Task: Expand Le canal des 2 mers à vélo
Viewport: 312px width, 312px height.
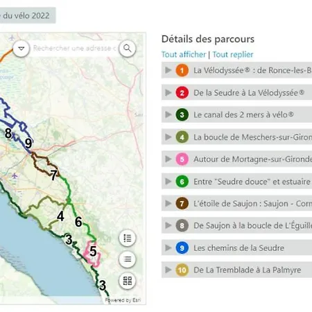Action: pos(236,114)
